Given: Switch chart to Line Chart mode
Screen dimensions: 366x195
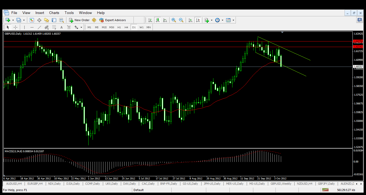Looking at the screenshot, I should (x=165, y=20).
